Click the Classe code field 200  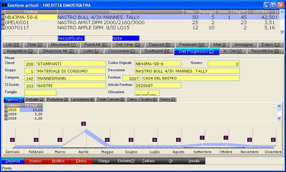coord(30,64)
